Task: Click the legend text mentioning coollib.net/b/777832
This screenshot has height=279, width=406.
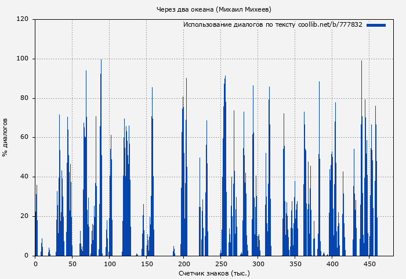Action: 273,25
